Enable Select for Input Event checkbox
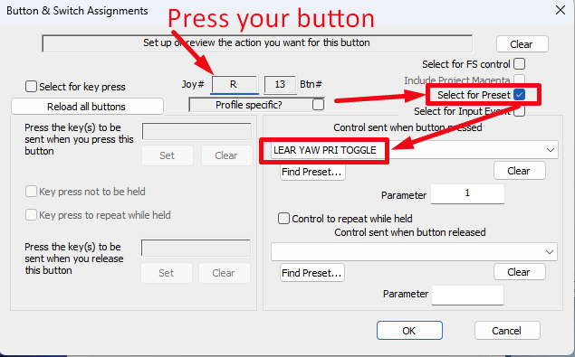 point(519,111)
